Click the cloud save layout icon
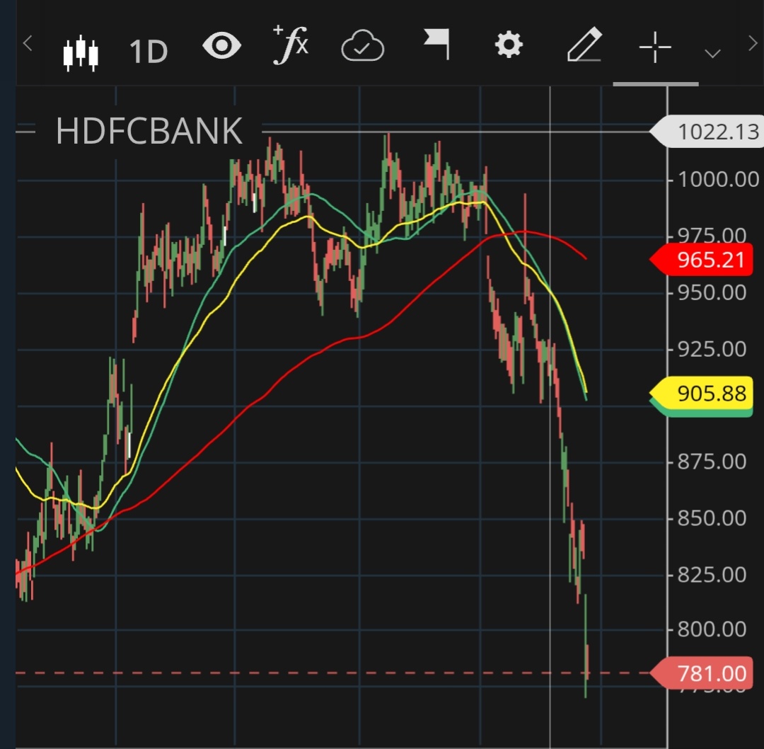Screen dimensions: 764x749 click(x=363, y=46)
